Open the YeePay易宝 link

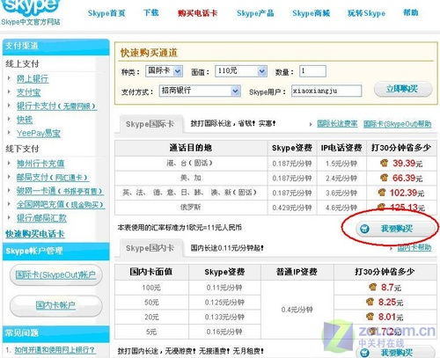pos(39,134)
